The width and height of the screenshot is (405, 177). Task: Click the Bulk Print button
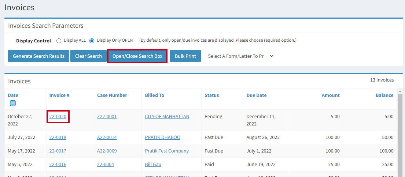185,56
